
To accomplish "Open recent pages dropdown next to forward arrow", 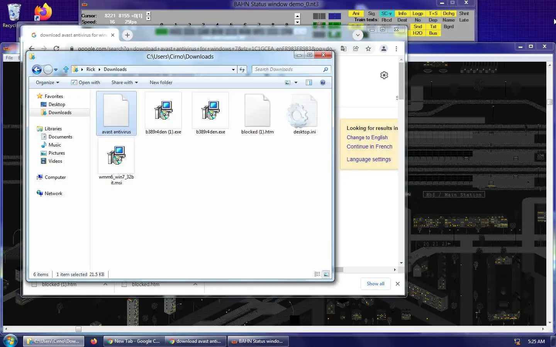I will pyautogui.click(x=56, y=70).
